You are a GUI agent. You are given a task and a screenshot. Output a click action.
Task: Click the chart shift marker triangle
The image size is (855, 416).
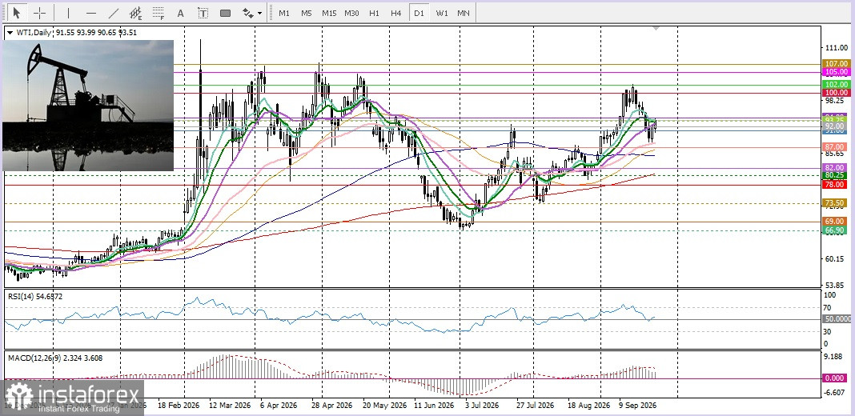(656, 28)
